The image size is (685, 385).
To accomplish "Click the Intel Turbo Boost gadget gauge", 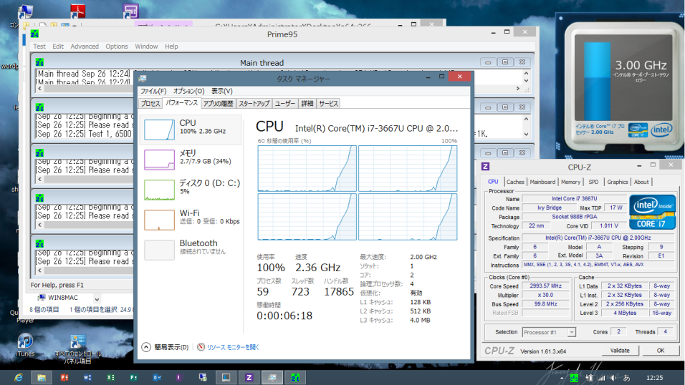I will 597,81.
